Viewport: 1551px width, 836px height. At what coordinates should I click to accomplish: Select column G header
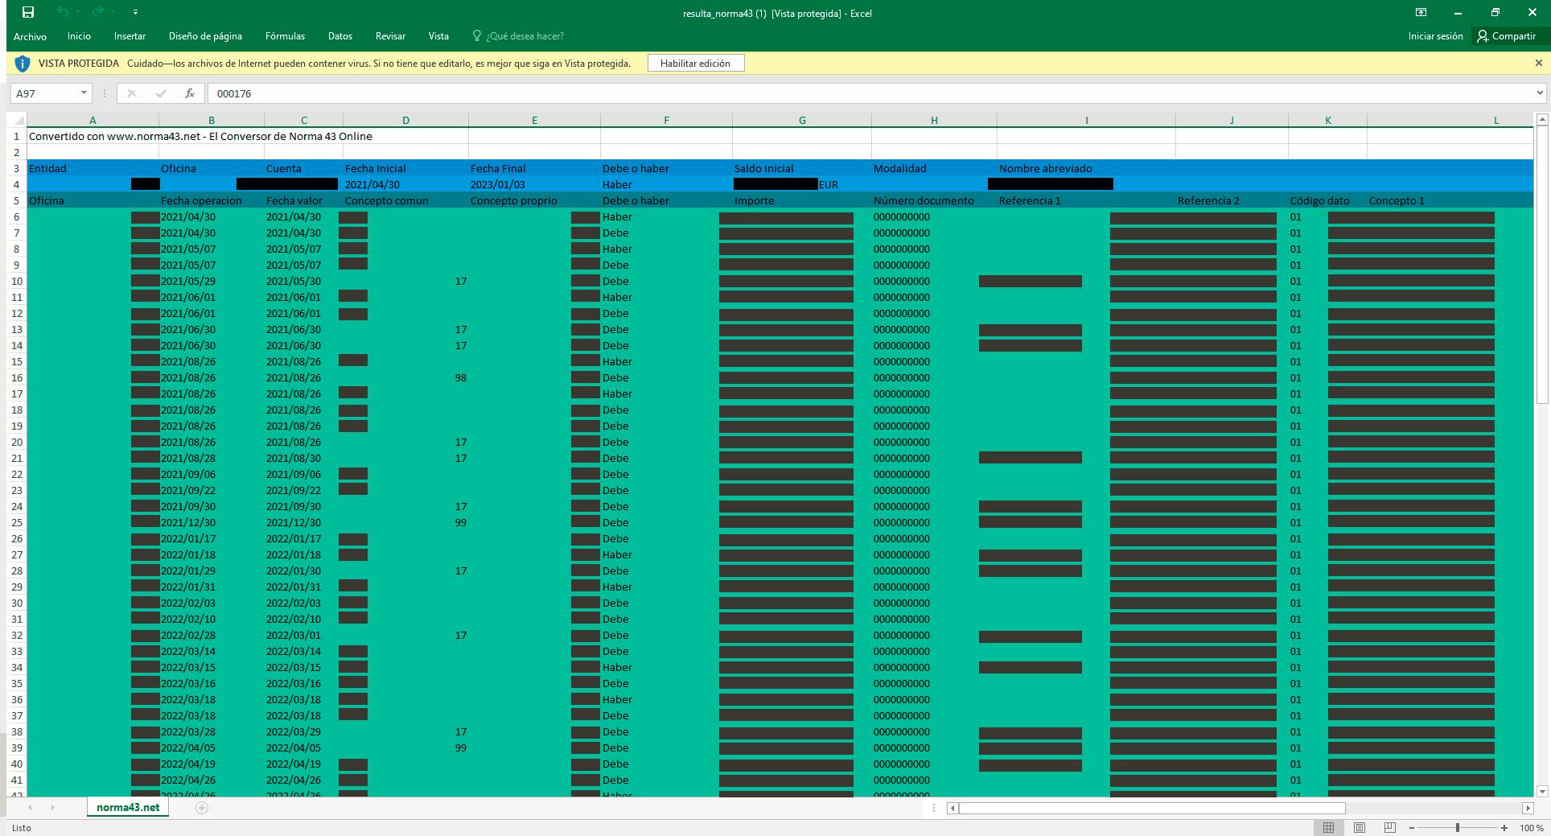(x=802, y=120)
